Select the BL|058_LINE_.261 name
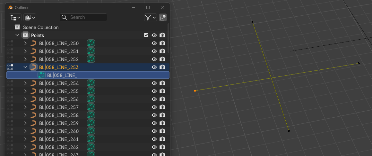 pos(59,139)
